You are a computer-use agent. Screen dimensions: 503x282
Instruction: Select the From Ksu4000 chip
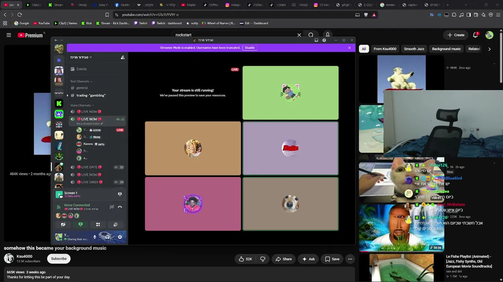[x=385, y=49]
